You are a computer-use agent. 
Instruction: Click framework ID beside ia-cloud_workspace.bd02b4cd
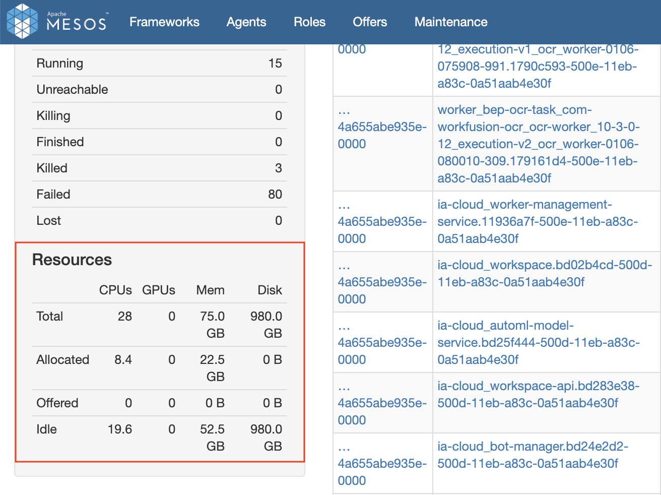pos(382,282)
